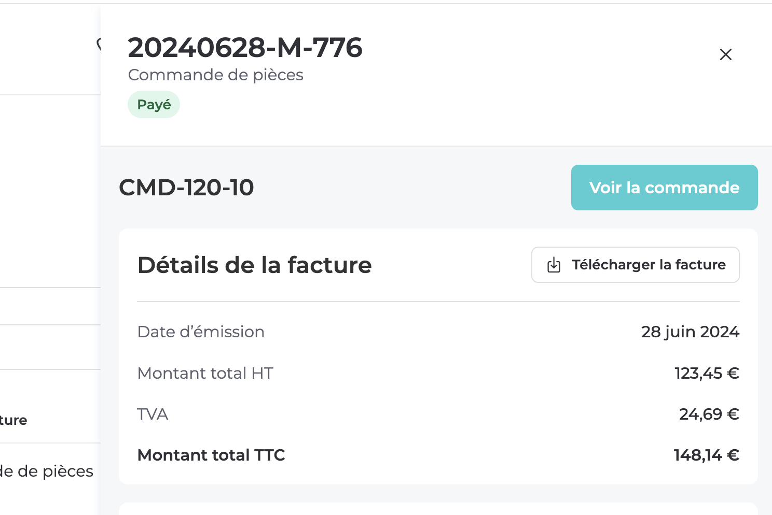This screenshot has width=772, height=515.
Task: Close the invoice detail panel
Action: click(x=725, y=54)
